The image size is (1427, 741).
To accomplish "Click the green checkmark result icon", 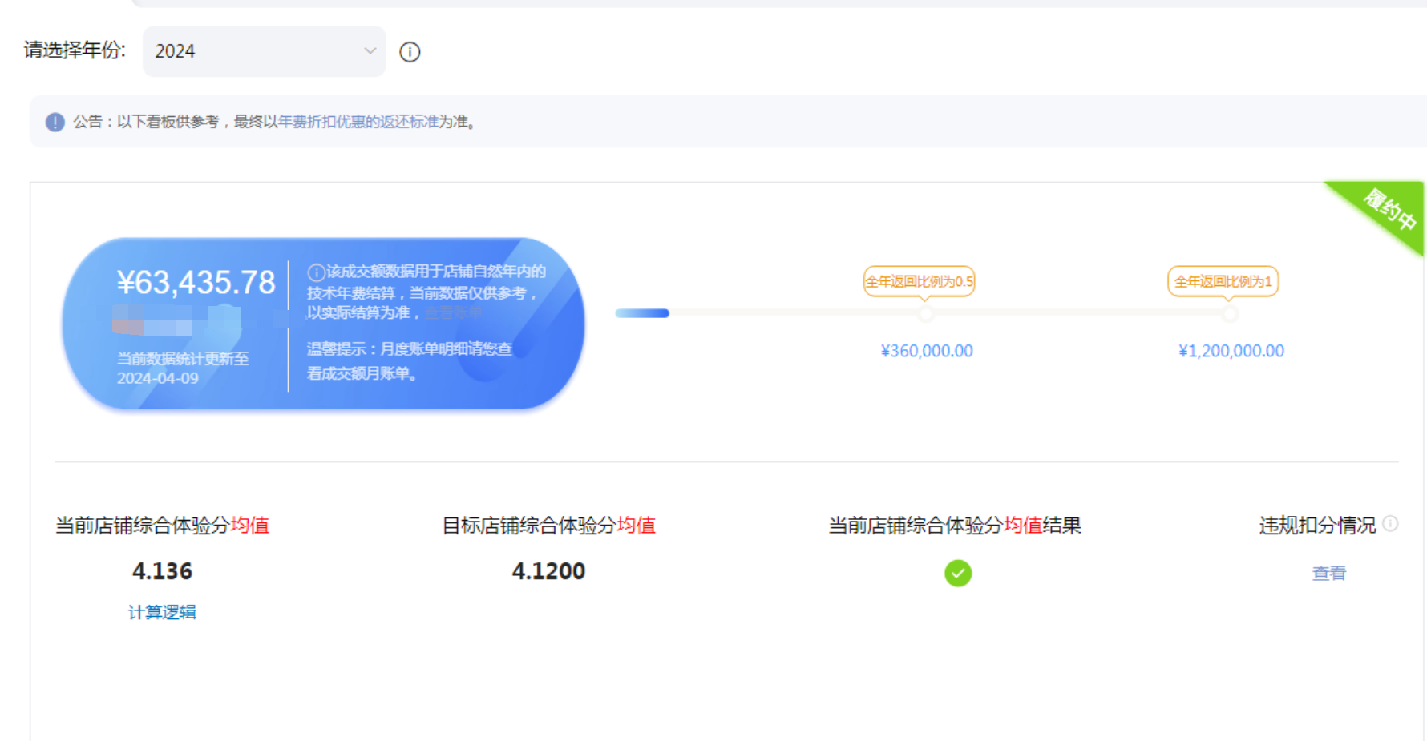I will pyautogui.click(x=957, y=574).
